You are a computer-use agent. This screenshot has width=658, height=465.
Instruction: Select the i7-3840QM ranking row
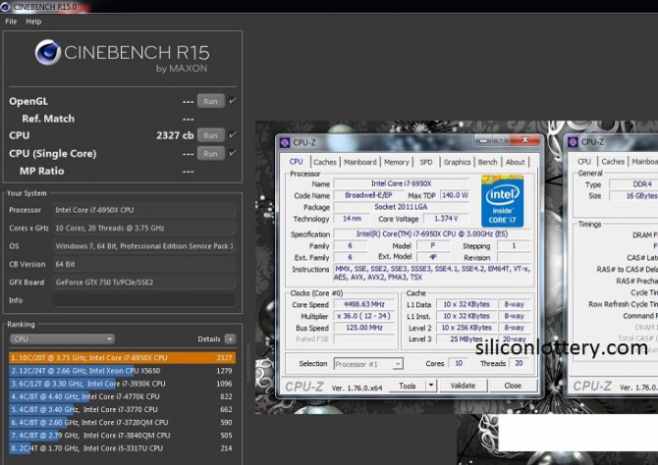click(122, 436)
